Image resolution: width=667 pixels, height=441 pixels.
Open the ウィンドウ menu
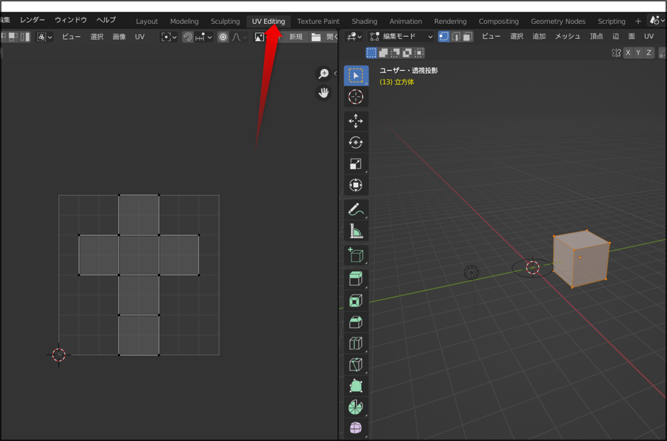(71, 20)
